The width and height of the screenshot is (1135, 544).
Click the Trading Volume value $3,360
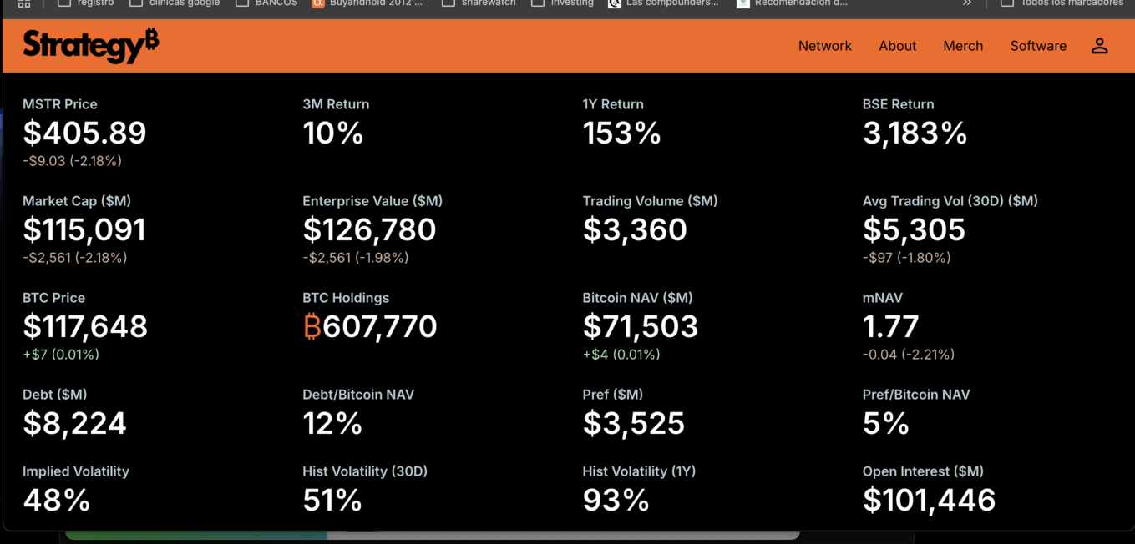(x=635, y=229)
